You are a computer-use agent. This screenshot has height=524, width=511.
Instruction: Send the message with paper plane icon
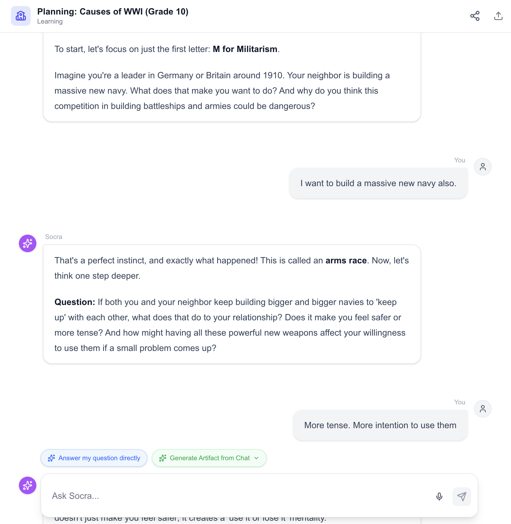click(x=461, y=496)
